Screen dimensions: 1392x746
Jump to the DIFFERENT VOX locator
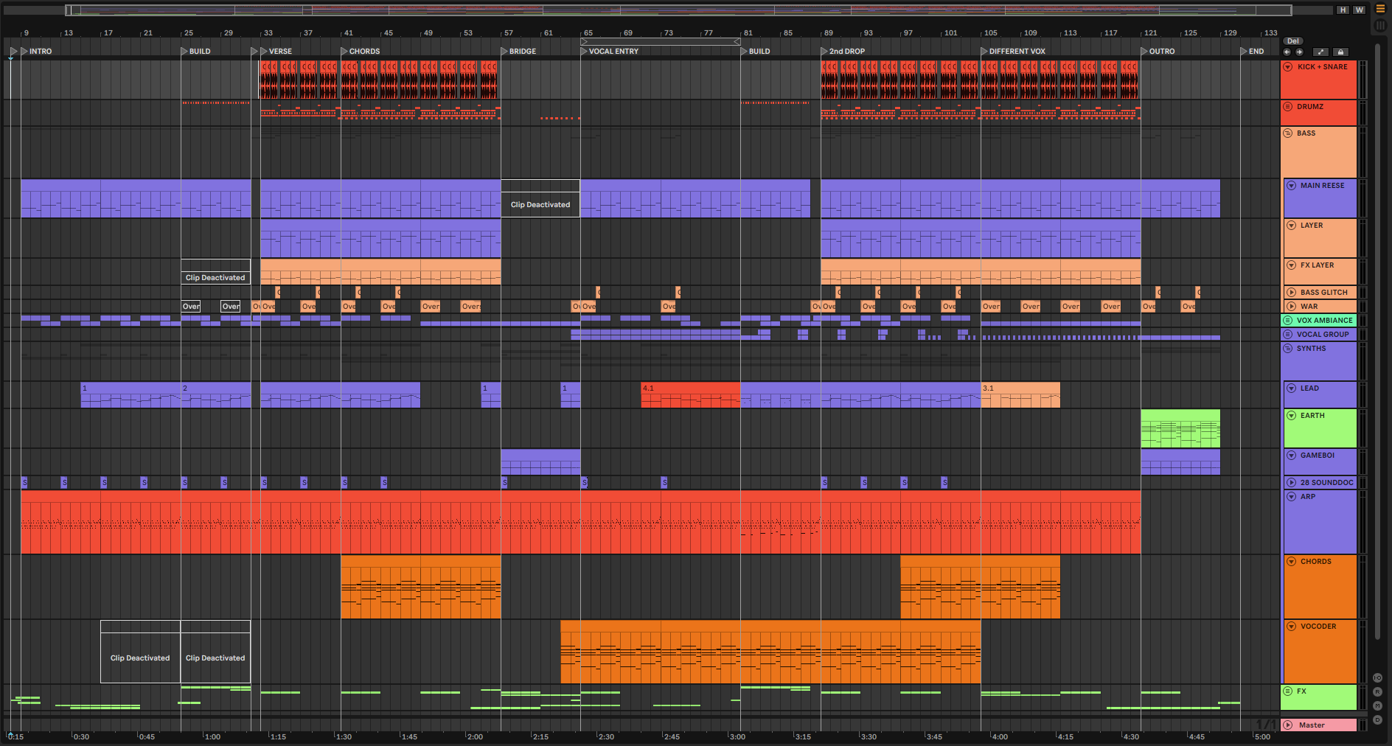[x=1013, y=52]
